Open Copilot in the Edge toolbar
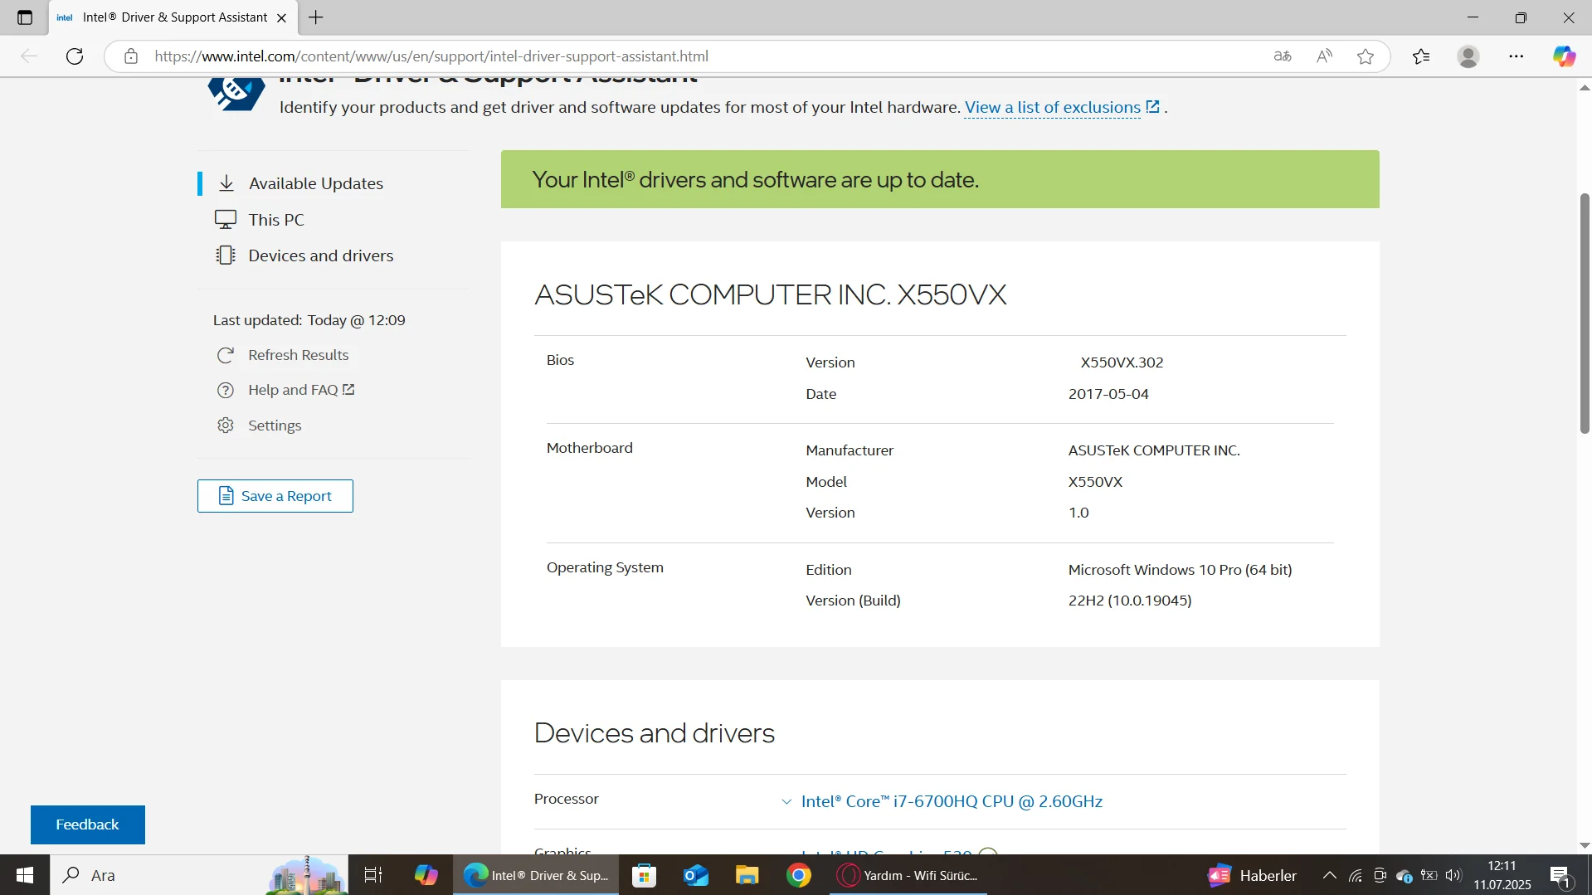Viewport: 1592px width, 895px height. point(1565,56)
